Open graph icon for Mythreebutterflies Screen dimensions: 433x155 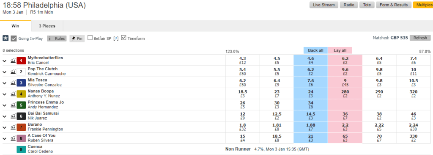tap(13, 61)
